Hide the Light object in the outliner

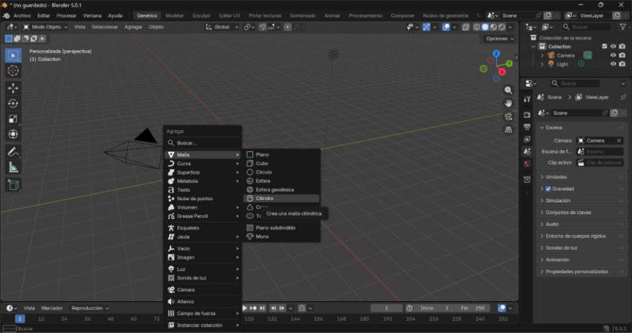[614, 64]
